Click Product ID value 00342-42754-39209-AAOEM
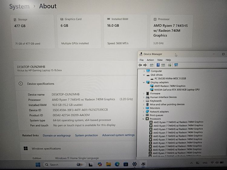227x170 pixels. pyautogui.click(x=71, y=115)
